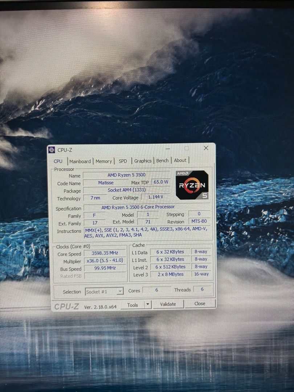
Task: Click the Stepping value 0
Action: click(x=199, y=214)
